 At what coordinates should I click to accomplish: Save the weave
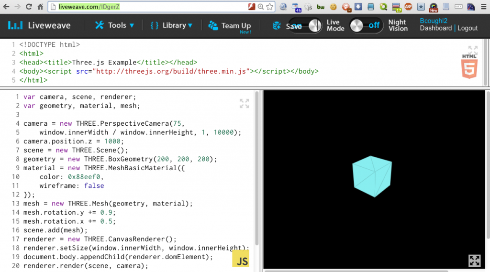[x=287, y=26]
